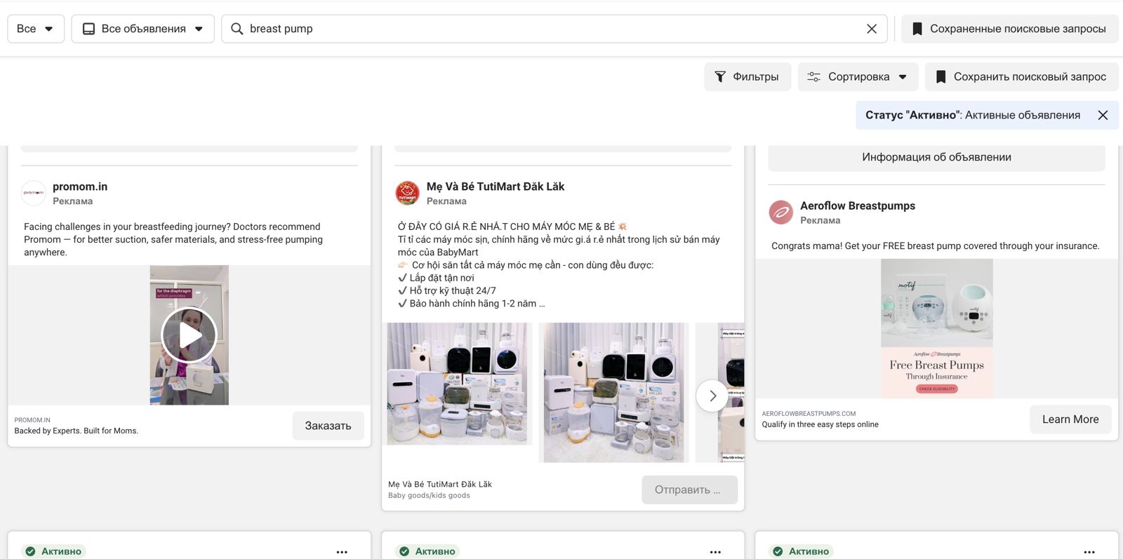Expand the Сортировка dropdown
Viewport: 1123px width, 559px height.
[x=858, y=76]
